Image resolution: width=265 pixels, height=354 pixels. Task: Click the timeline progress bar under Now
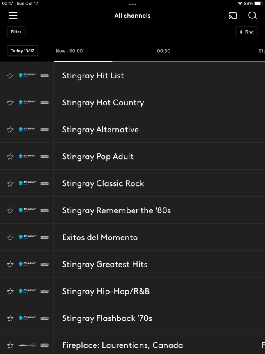tap(83, 61)
